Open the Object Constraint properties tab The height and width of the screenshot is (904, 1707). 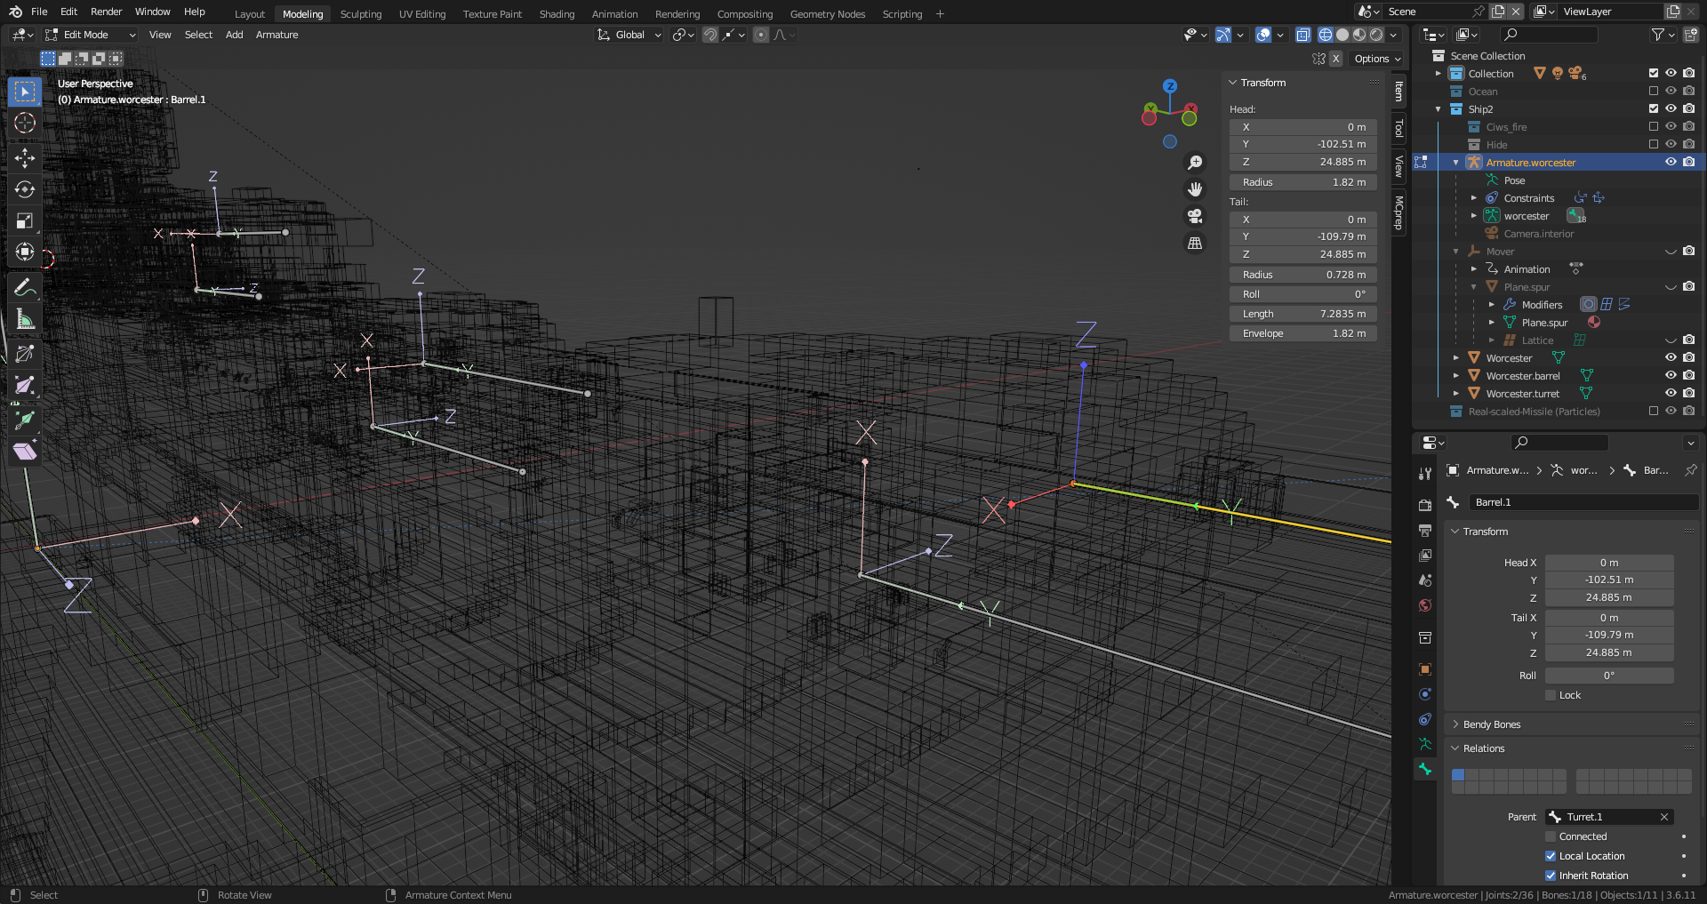click(1425, 719)
